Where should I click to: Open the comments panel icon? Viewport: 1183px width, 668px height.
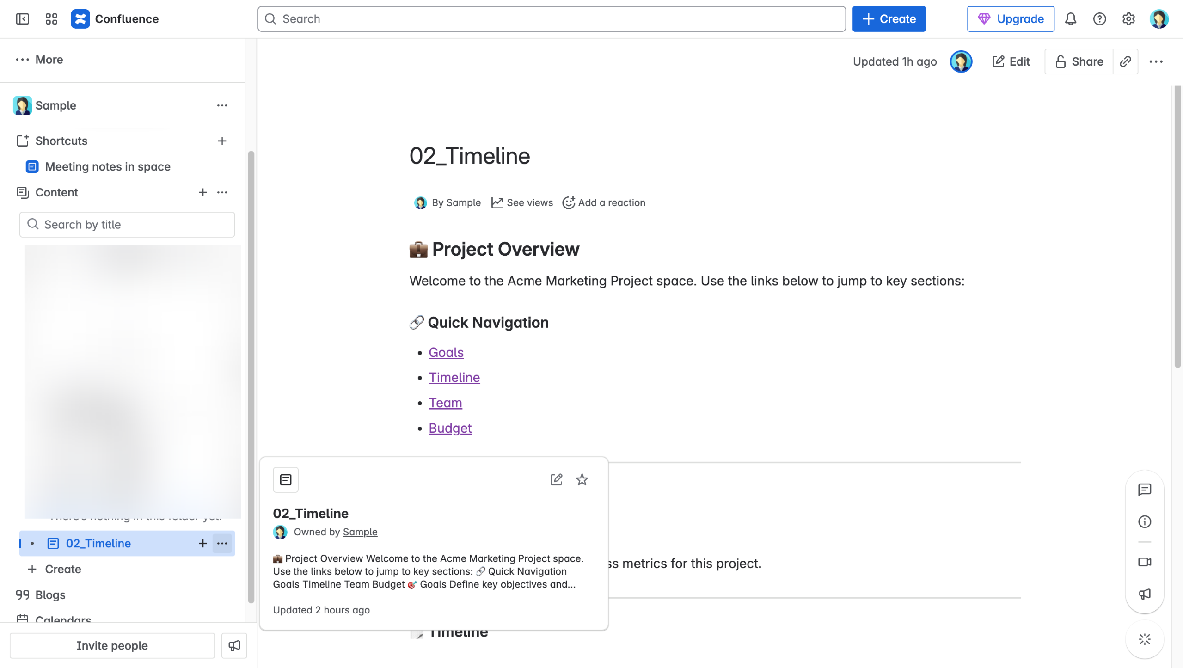1144,490
